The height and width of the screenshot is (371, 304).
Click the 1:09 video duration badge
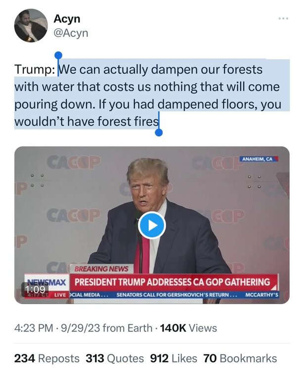[35, 288]
